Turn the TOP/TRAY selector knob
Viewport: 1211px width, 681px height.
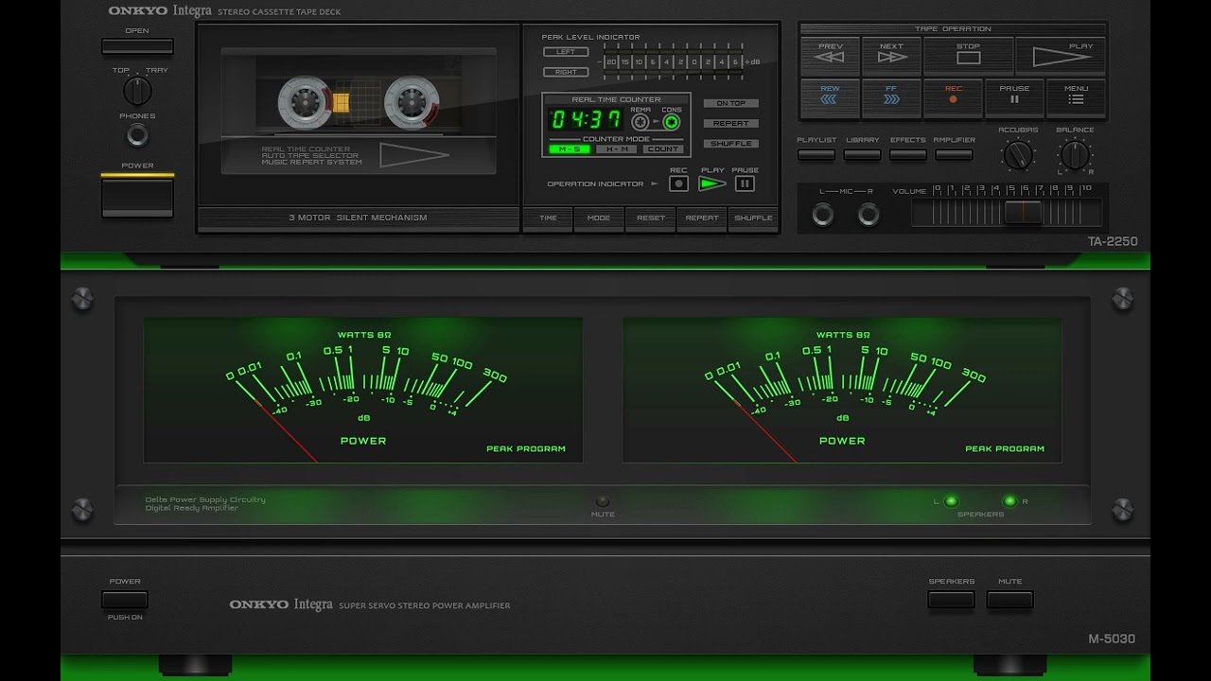(137, 91)
